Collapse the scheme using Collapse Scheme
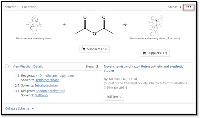Viewport: 200px width, 118px height. tap(20, 109)
